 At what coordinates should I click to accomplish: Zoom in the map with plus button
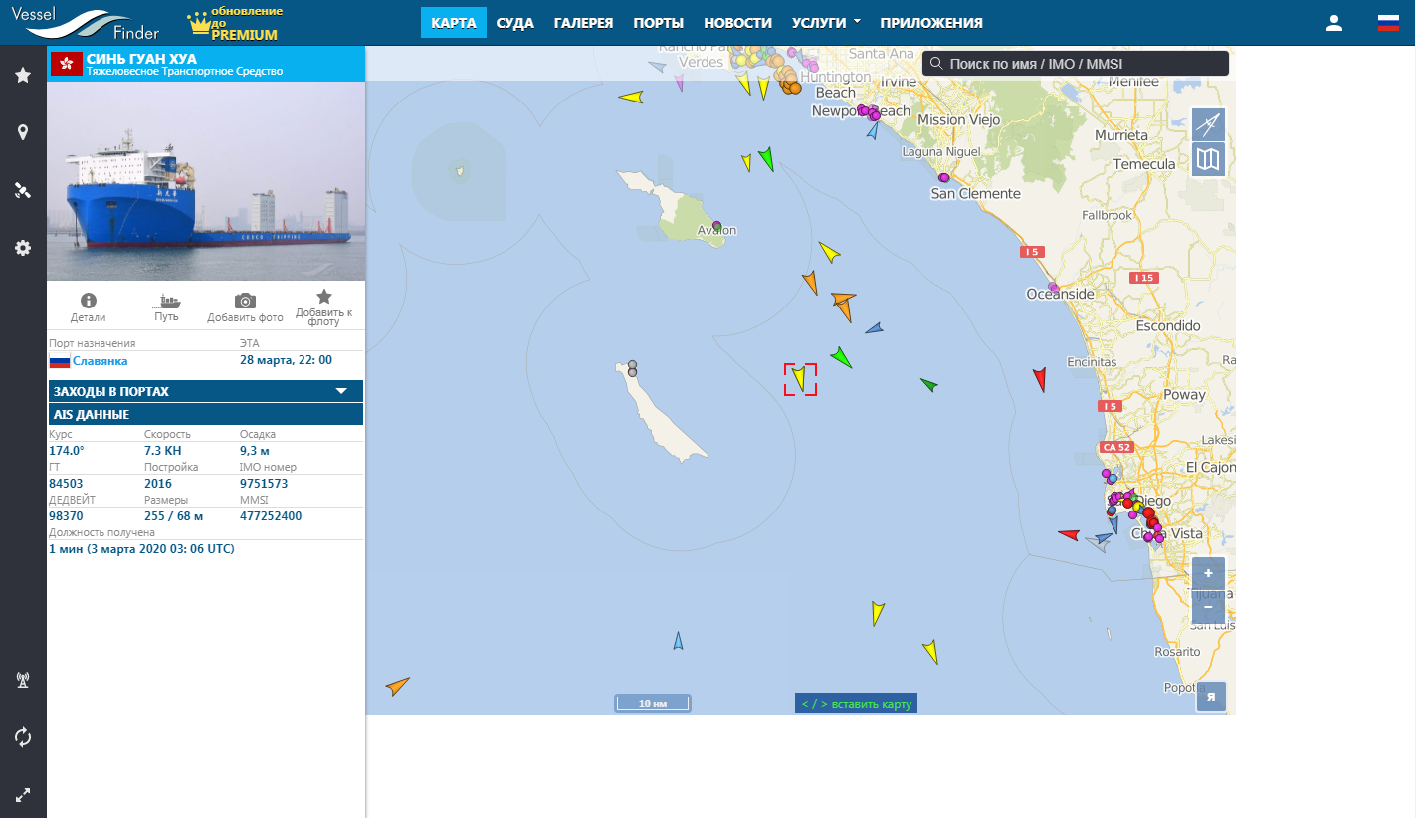click(x=1208, y=574)
